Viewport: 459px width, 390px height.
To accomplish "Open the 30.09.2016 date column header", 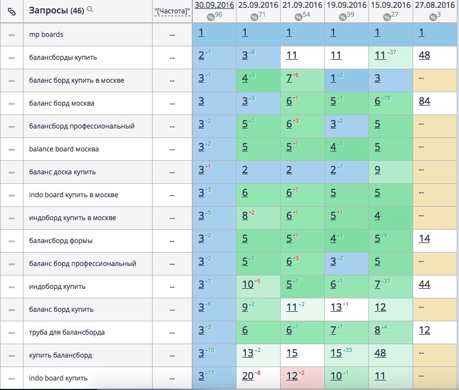I will coord(214,5).
